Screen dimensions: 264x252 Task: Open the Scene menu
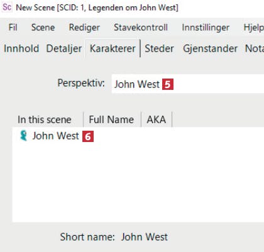coord(43,28)
